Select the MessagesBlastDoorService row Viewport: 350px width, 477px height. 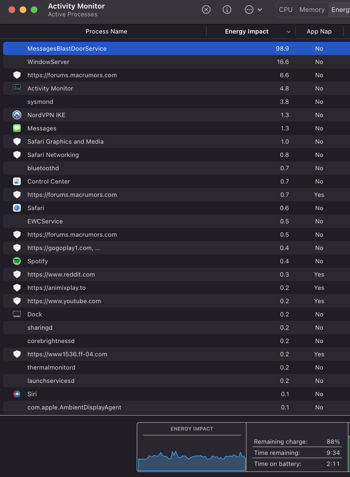pyautogui.click(x=138, y=48)
